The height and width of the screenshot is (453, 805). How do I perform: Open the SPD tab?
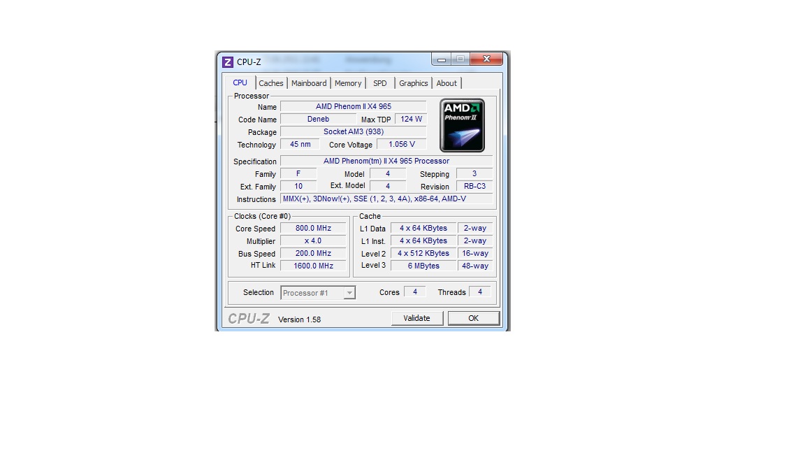pos(380,83)
